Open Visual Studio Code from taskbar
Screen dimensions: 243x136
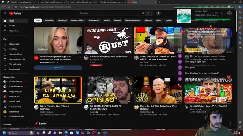[105, 133]
